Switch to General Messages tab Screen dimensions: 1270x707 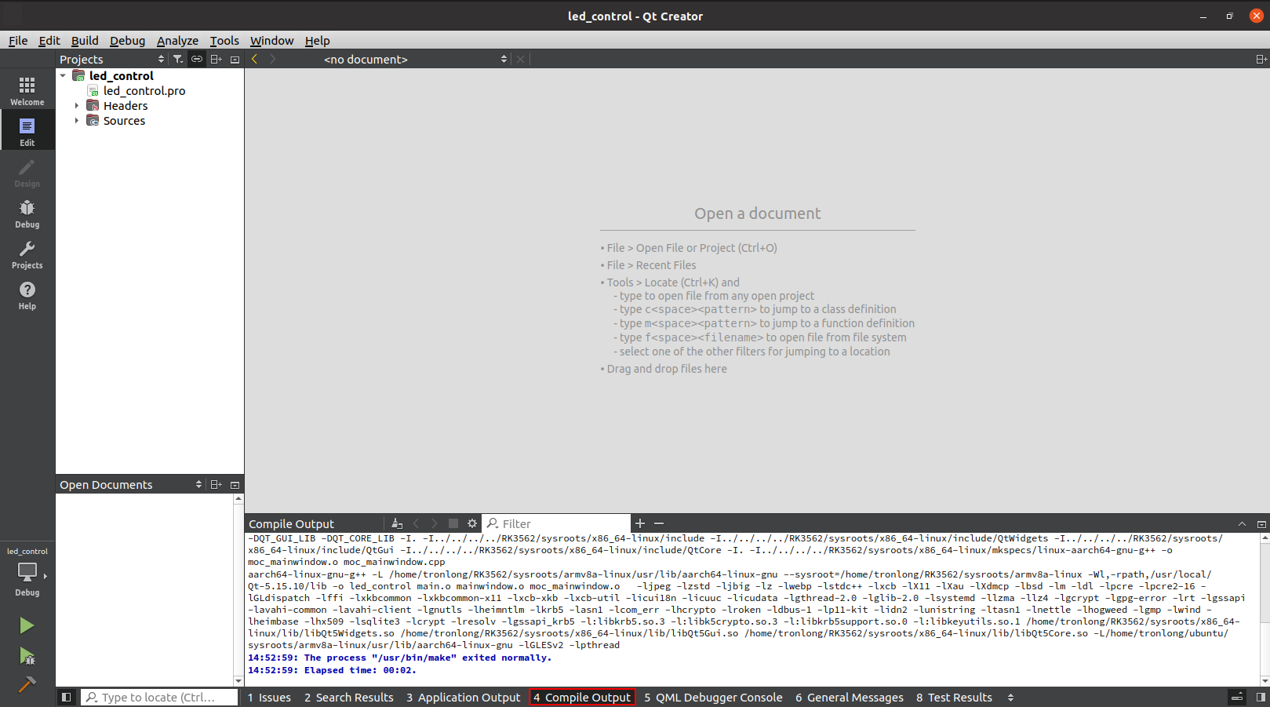[849, 697]
